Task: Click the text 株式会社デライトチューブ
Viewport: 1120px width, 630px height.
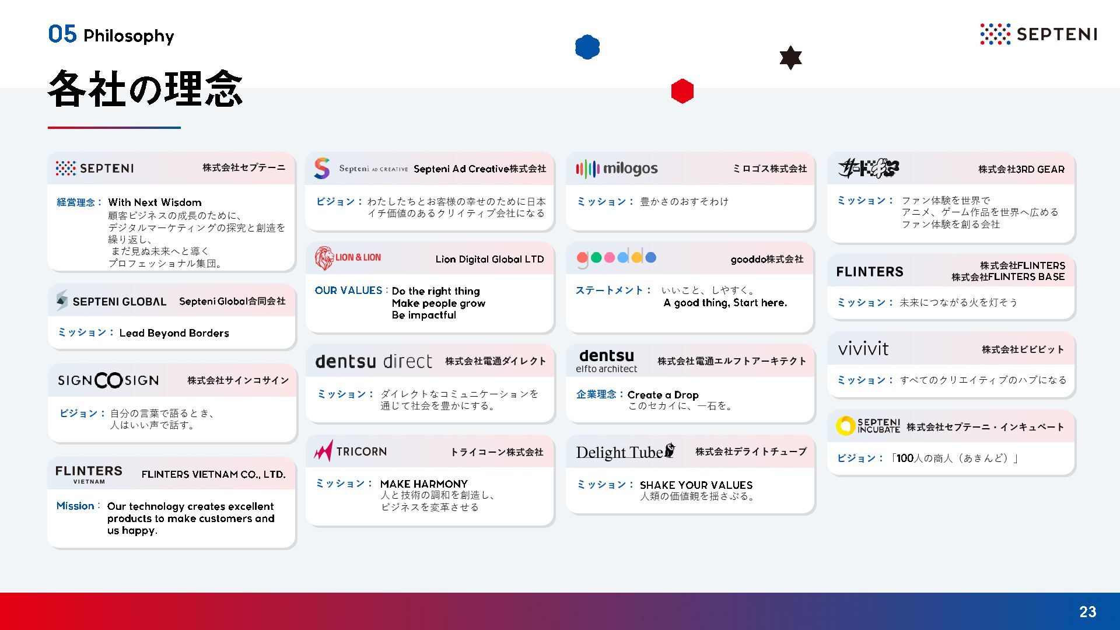Action: [751, 452]
